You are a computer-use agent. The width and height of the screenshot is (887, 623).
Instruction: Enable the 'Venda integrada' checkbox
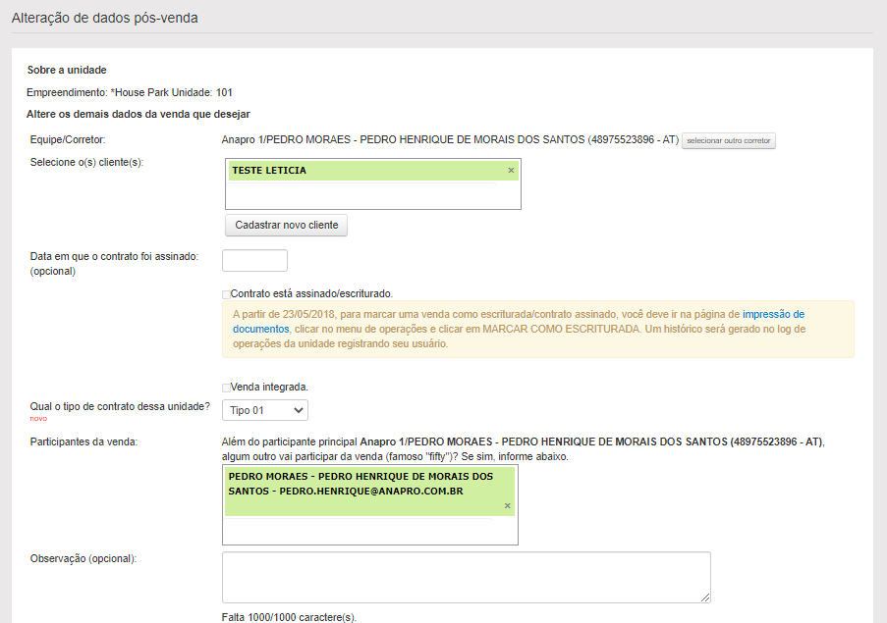(x=227, y=388)
